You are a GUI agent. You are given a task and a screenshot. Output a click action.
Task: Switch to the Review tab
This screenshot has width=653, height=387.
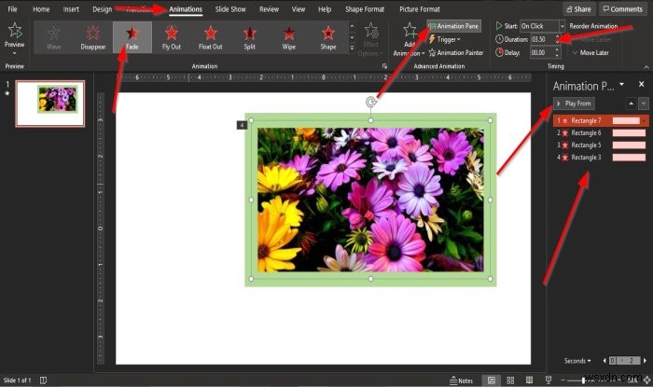click(269, 8)
